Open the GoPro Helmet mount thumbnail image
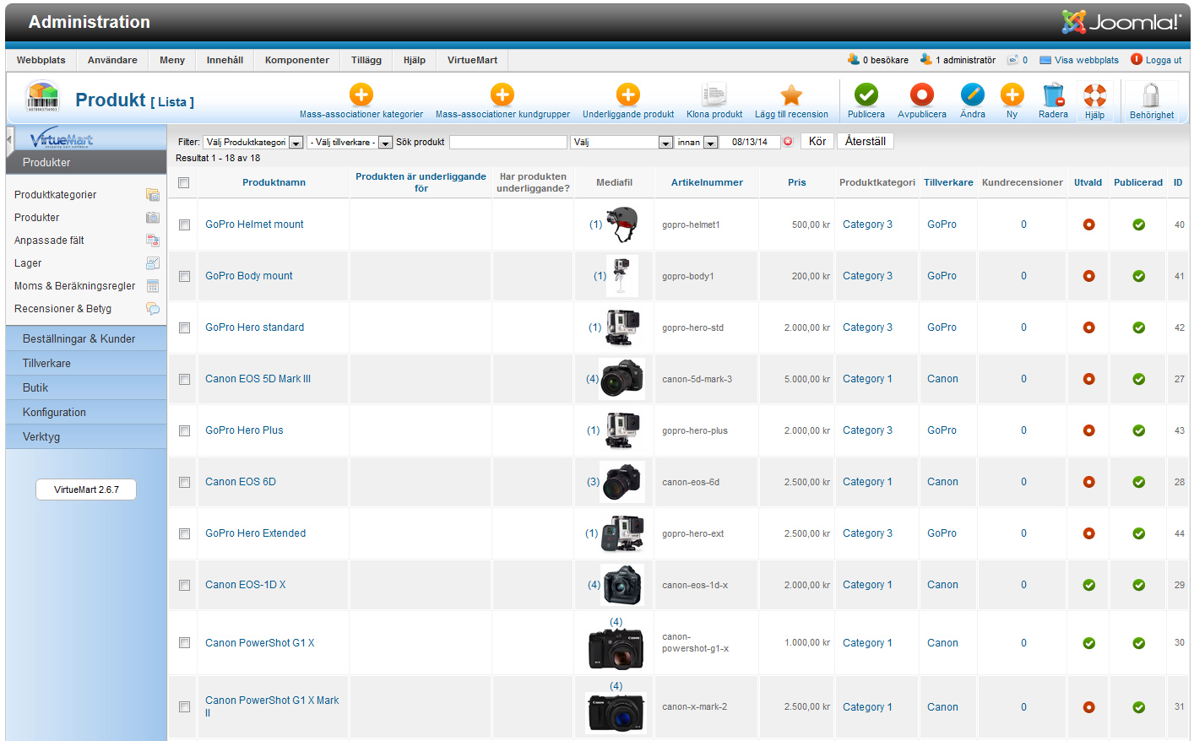1194x741 pixels. (x=622, y=224)
